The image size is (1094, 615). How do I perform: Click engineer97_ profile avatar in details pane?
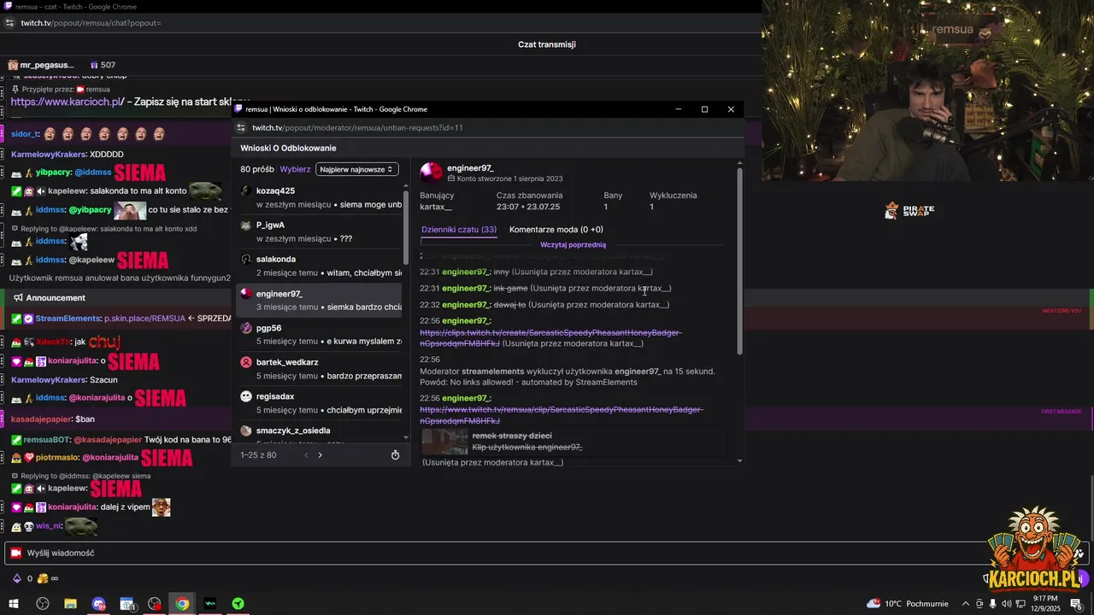point(431,173)
